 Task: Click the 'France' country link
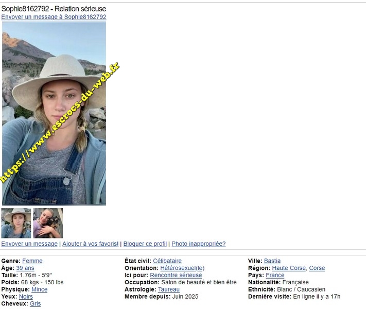tap(275, 276)
